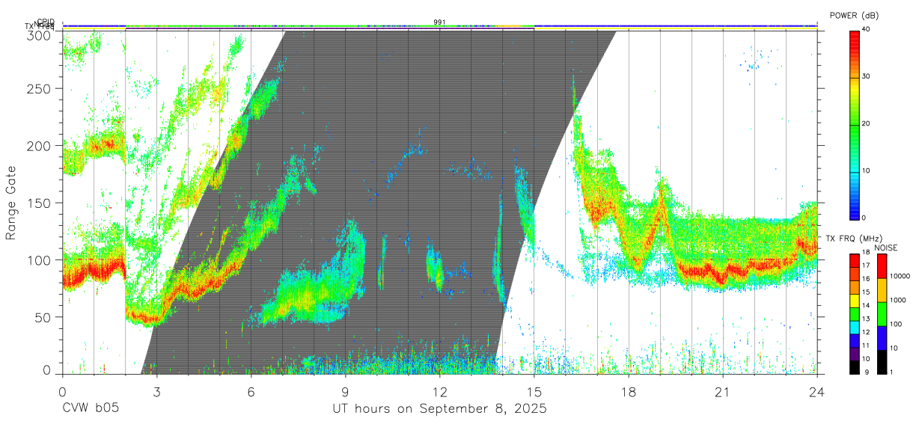Click the 100 label on noise scale

(x=897, y=325)
